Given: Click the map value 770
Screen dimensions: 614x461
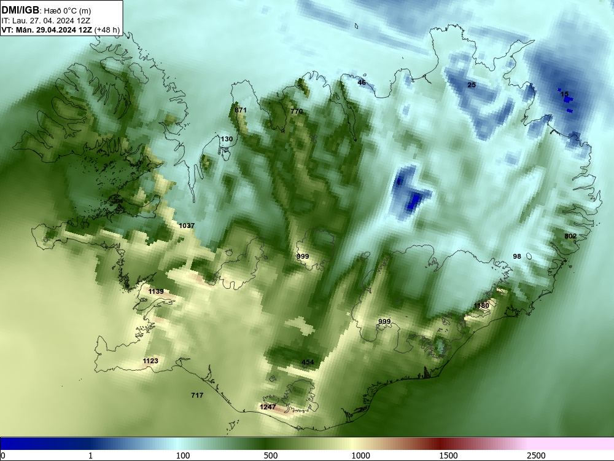Looking at the screenshot, I should (x=297, y=111).
